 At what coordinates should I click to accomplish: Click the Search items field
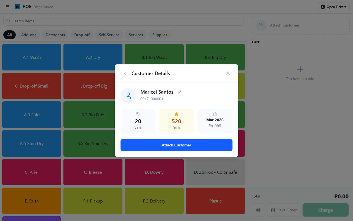tap(124, 21)
